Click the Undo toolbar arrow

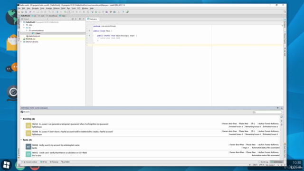tap(30, 12)
